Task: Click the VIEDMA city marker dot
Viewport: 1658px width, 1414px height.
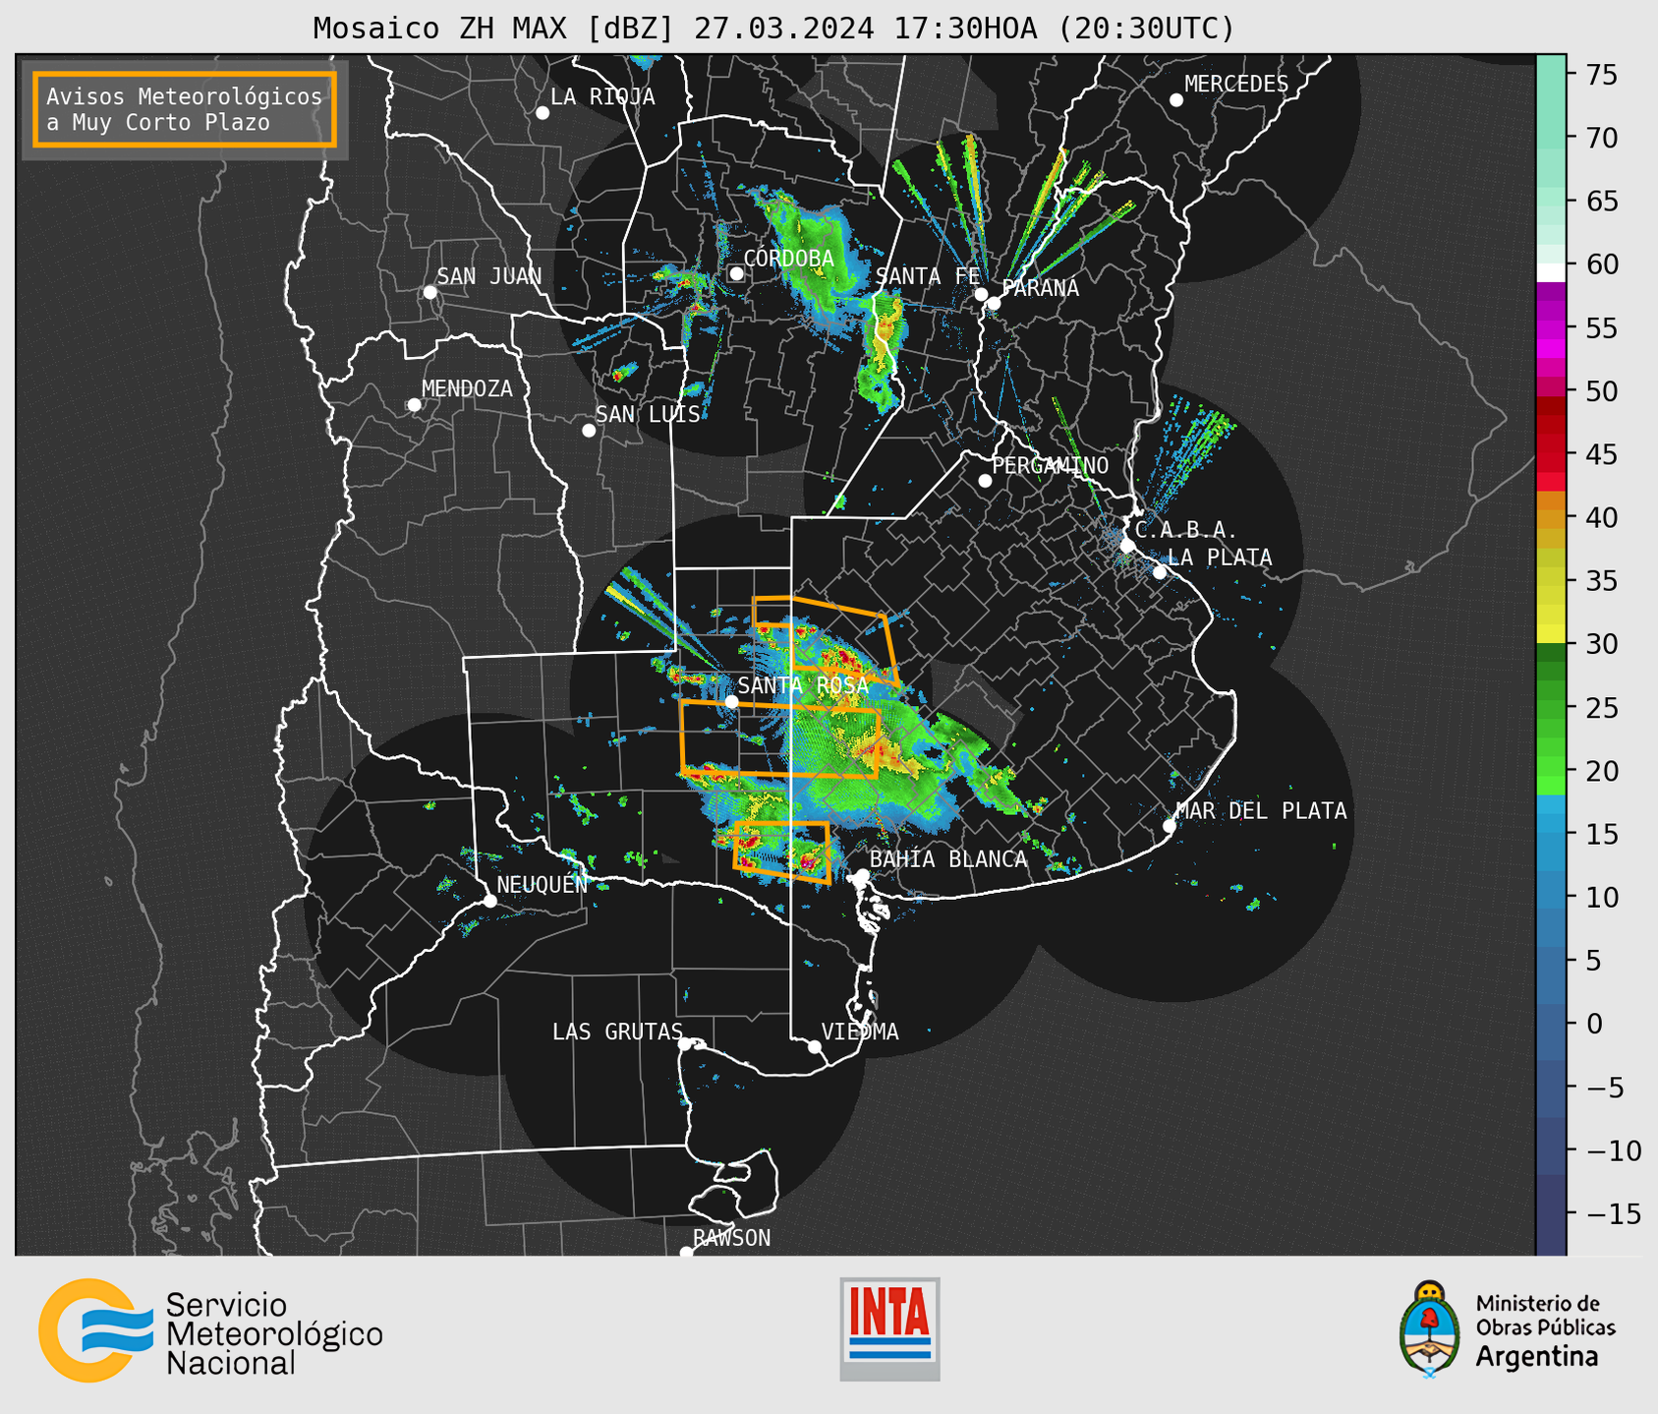Action: tap(814, 1046)
